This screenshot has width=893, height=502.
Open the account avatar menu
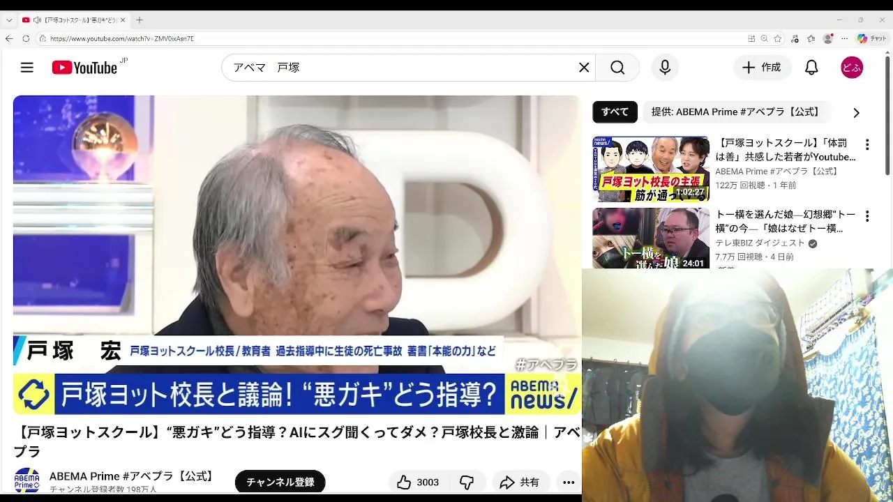852,68
